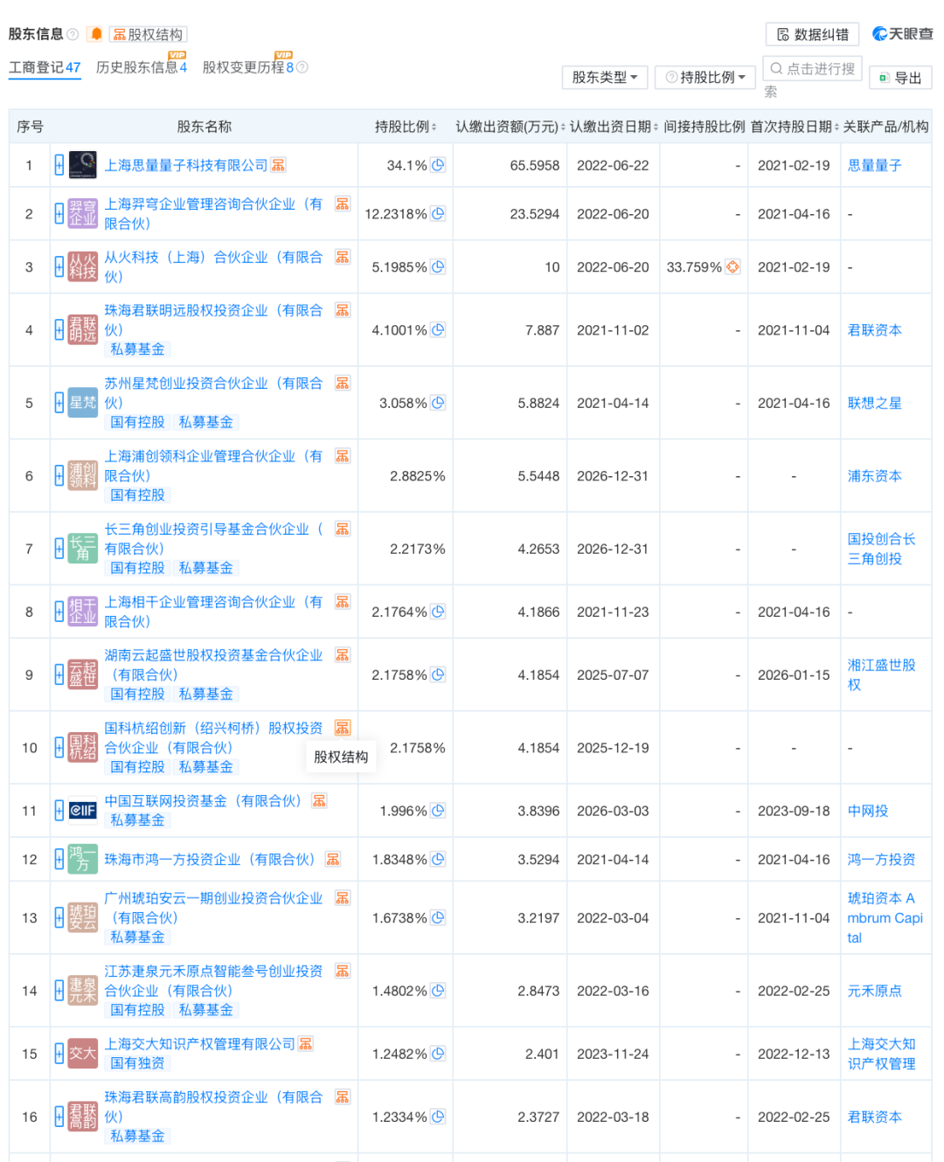Click share-ratio chart icon next to 1.2482%
The height and width of the screenshot is (1162, 944).
click(x=438, y=1053)
